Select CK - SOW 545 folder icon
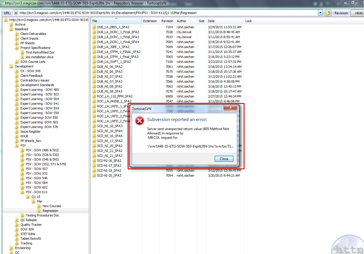Screen dimensions: 364x254 pyautogui.click(x=17, y=71)
